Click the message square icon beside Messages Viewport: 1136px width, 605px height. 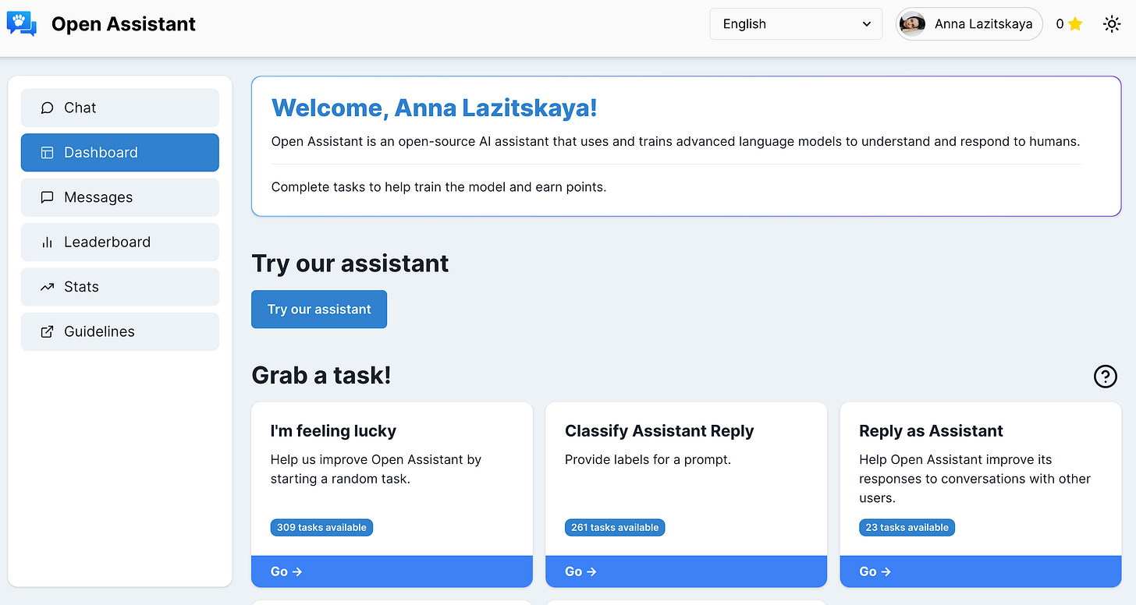[47, 197]
